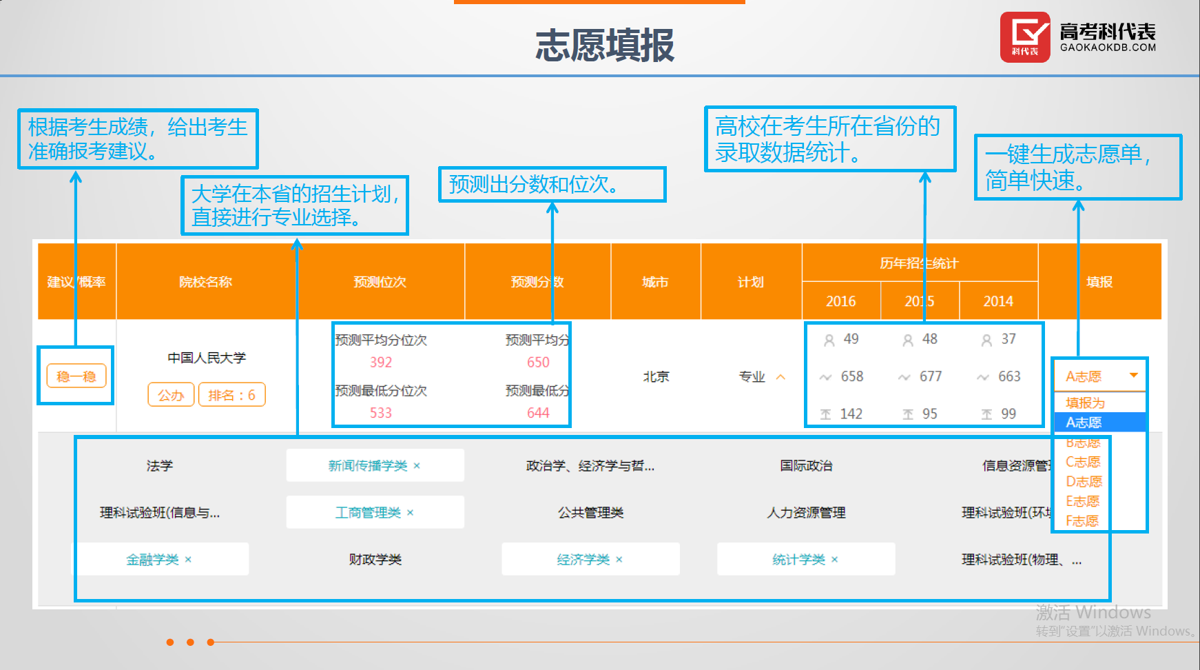The width and height of the screenshot is (1200, 670).
Task: Click the 排名：6 ranking tag
Action: pos(231,395)
